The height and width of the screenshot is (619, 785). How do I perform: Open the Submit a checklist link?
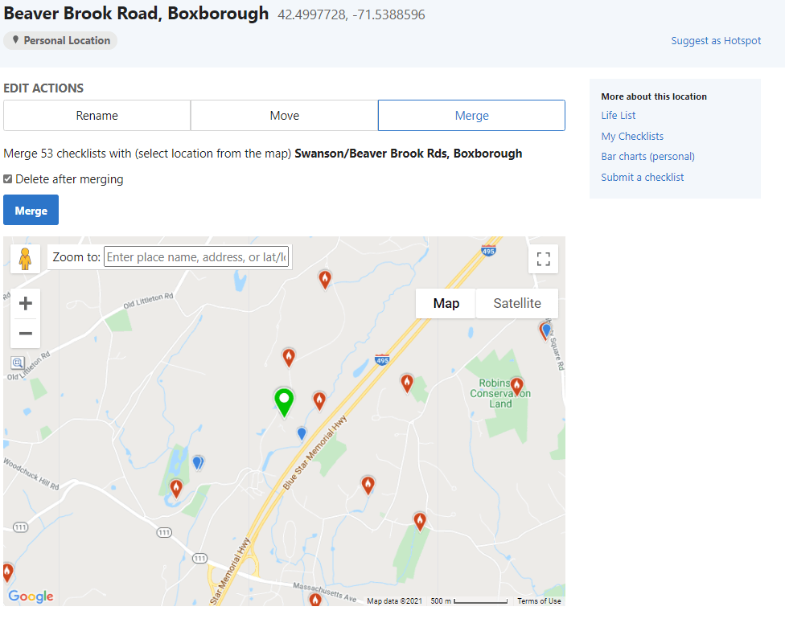click(642, 178)
